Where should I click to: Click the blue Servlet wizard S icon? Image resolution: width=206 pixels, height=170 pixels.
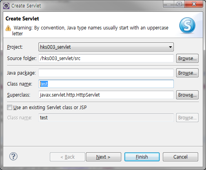187,26
